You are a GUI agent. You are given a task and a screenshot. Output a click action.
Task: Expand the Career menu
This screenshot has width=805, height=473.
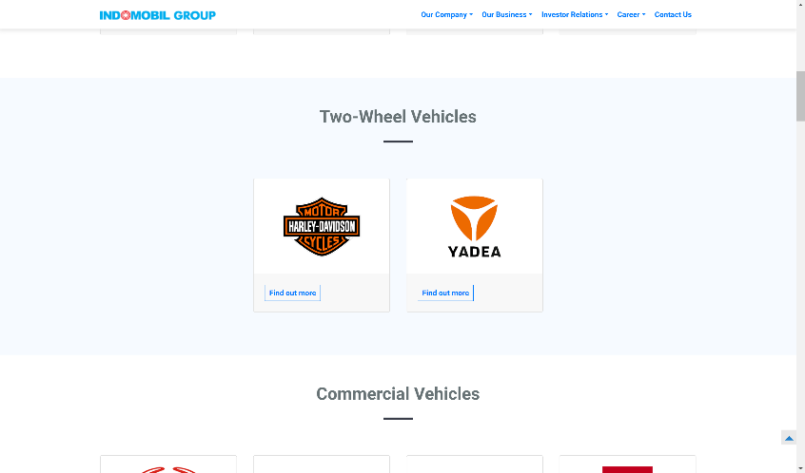(631, 14)
